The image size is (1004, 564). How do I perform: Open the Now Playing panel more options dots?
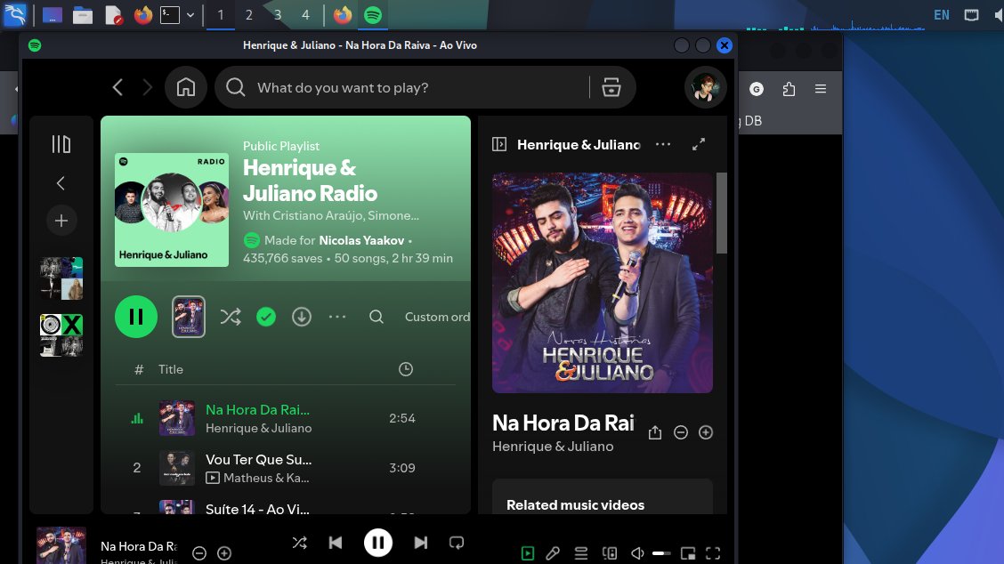tap(663, 144)
